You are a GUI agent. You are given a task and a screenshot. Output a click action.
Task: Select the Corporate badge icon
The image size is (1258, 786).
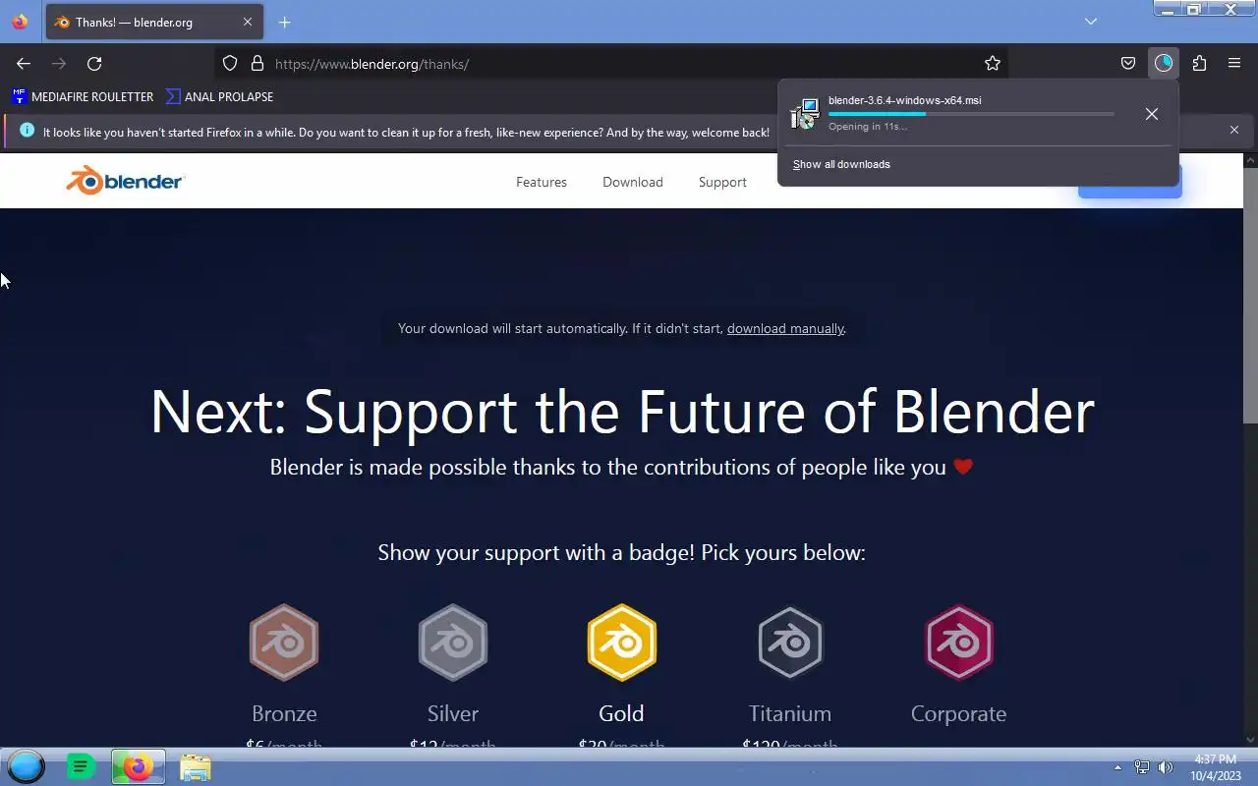pos(959,643)
